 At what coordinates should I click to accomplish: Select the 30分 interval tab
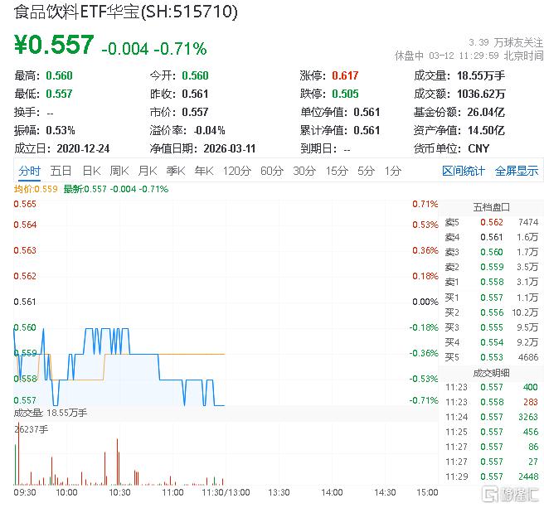[x=304, y=171]
